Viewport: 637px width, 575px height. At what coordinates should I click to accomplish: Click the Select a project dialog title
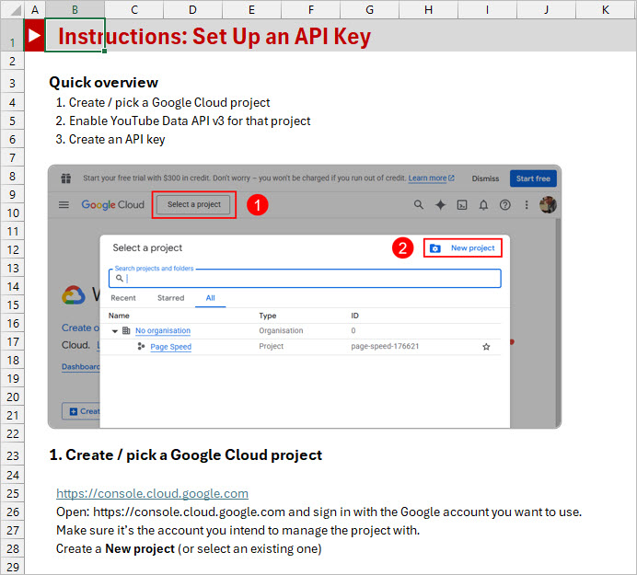point(147,247)
